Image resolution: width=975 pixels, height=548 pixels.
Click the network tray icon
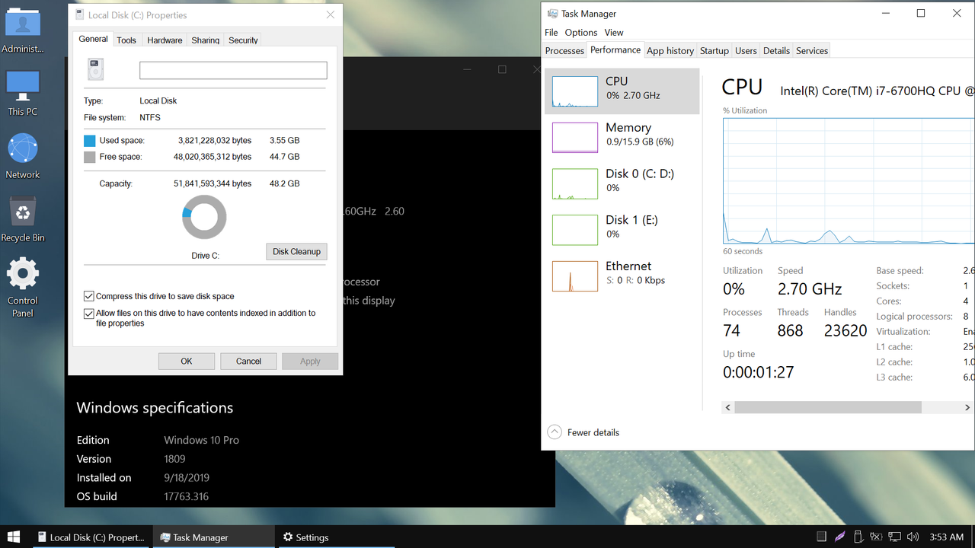point(895,537)
